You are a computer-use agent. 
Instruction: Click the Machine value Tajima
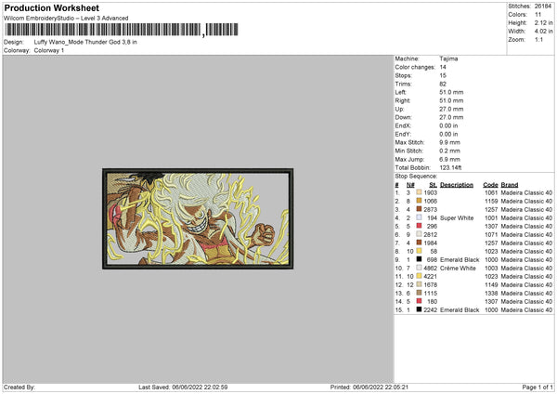click(448, 59)
